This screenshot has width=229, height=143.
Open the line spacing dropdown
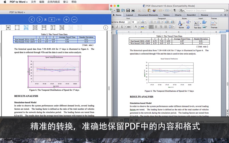(172, 27)
